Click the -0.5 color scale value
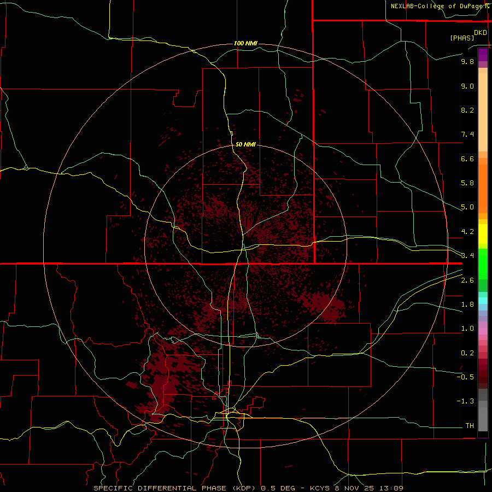 (465, 377)
